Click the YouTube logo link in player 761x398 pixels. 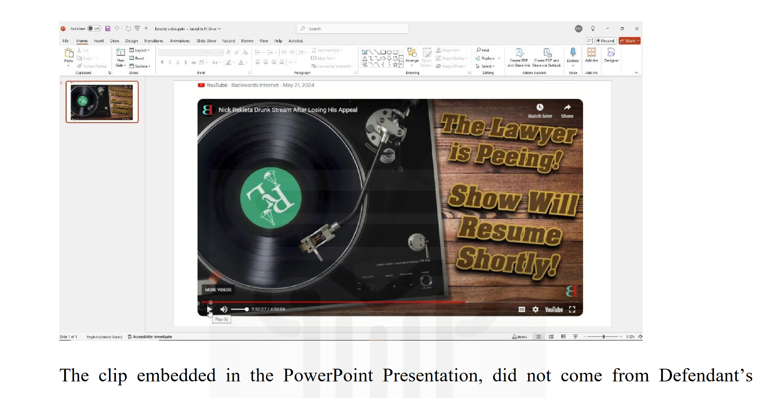click(x=554, y=309)
